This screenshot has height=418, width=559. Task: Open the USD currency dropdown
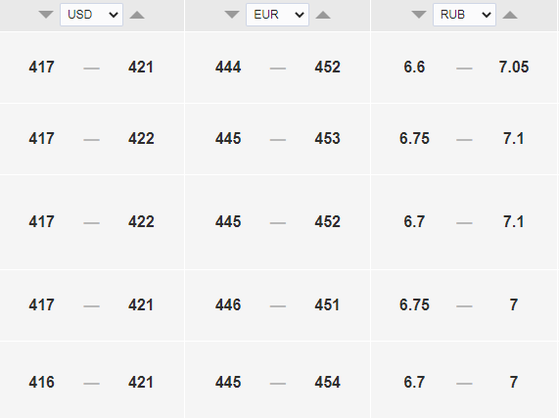click(92, 15)
